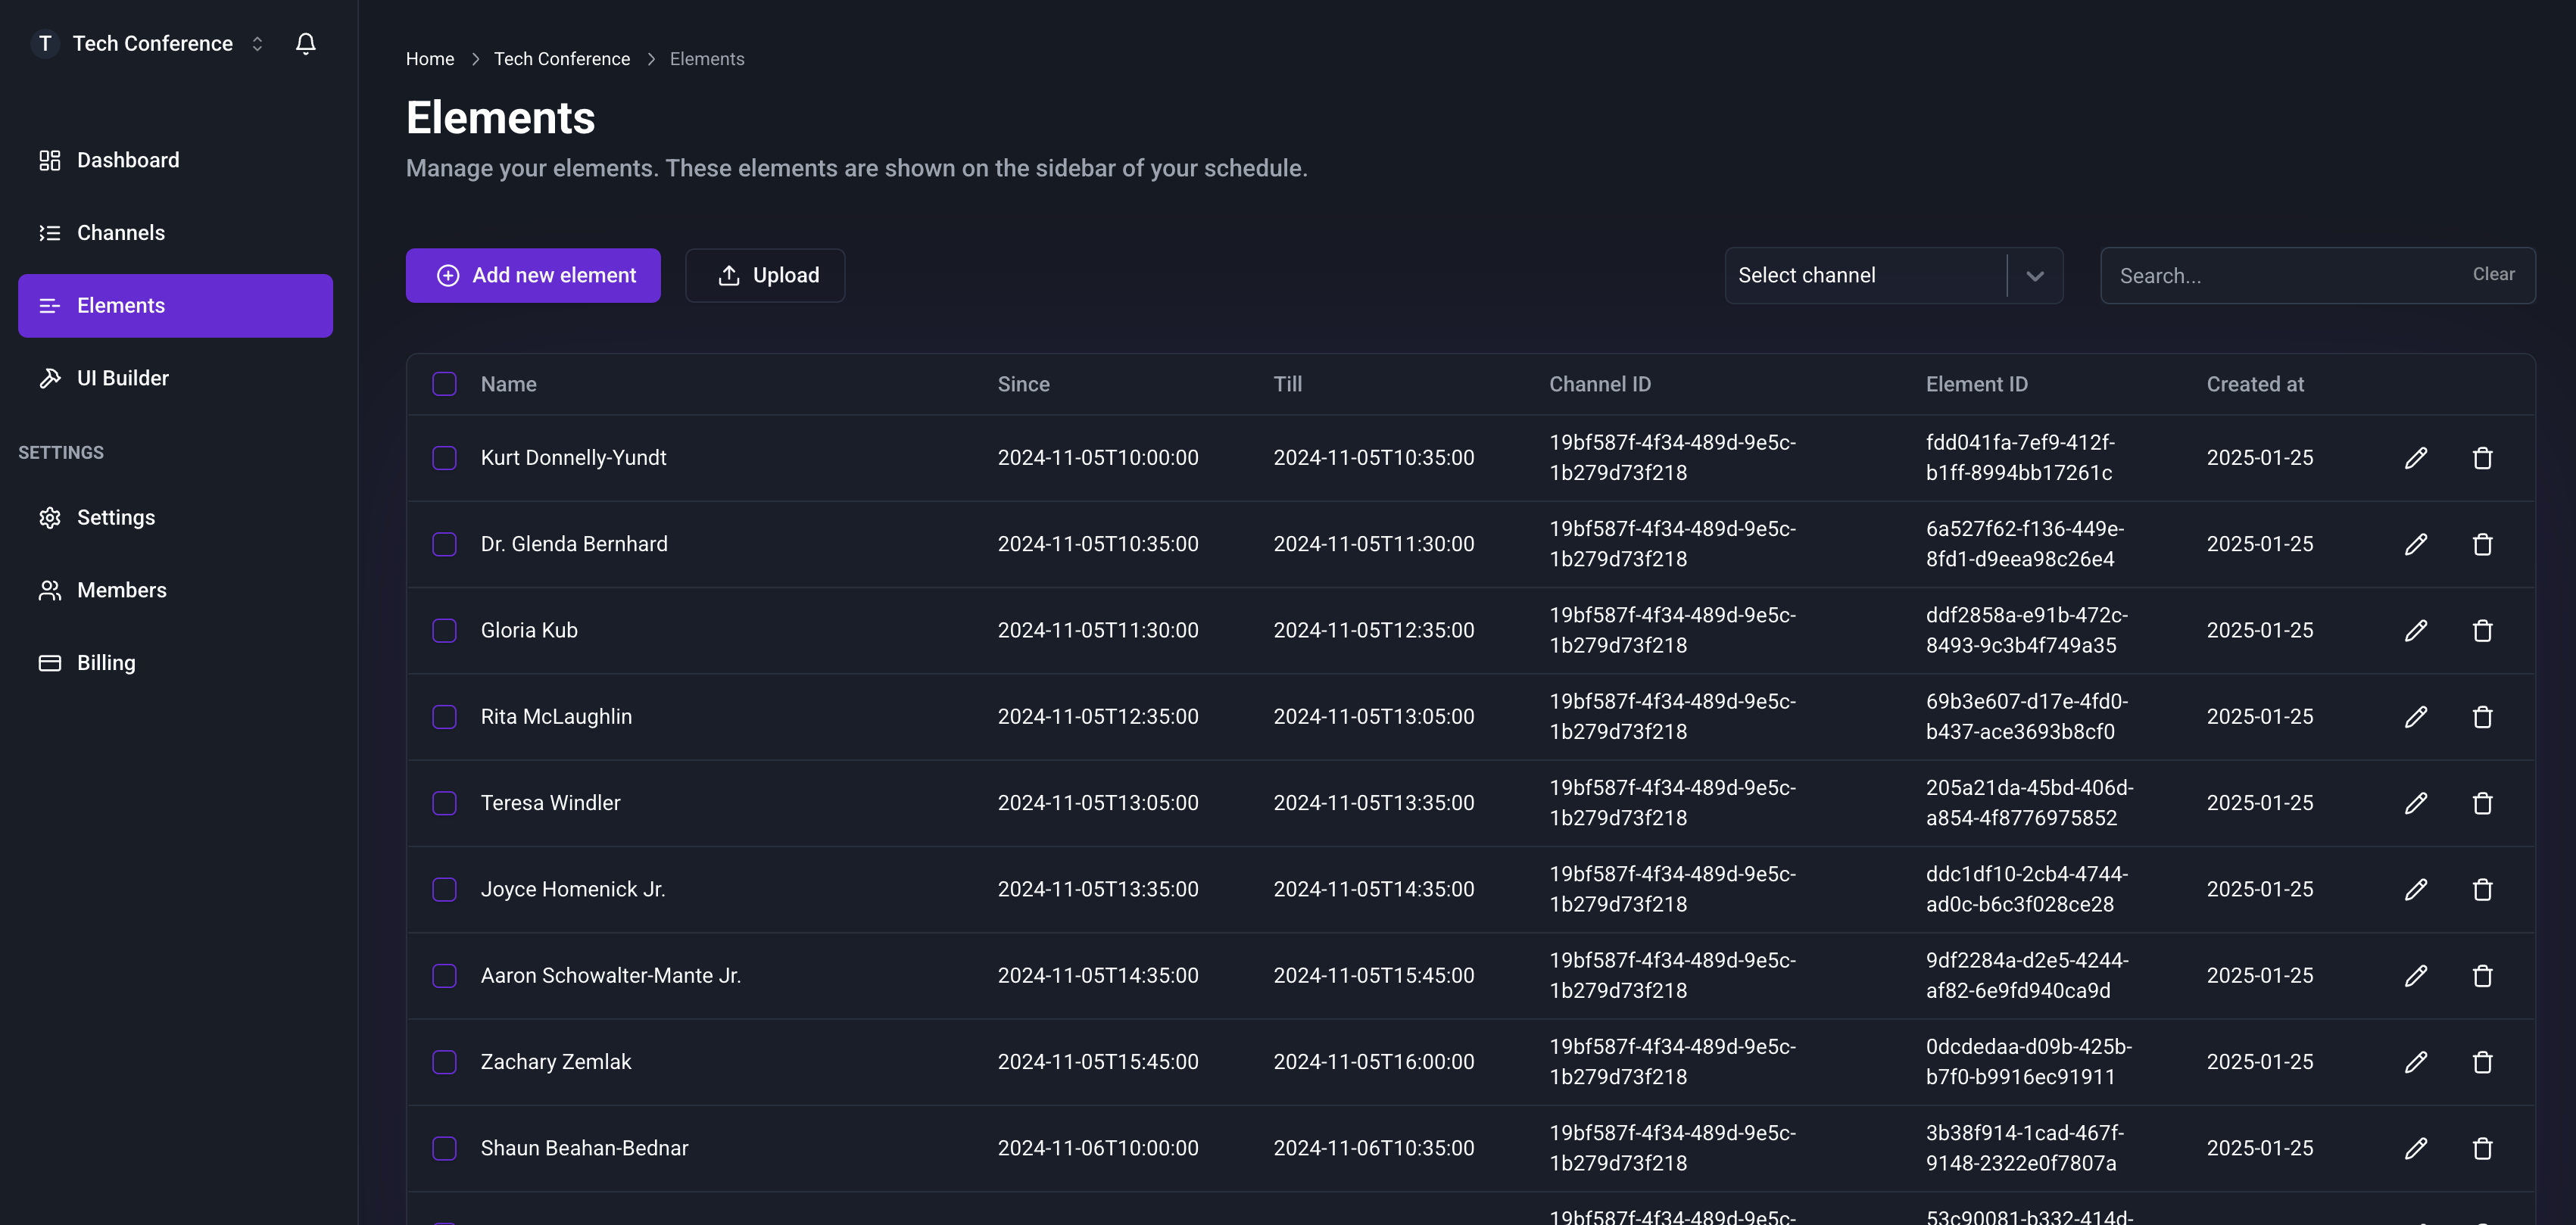2576x1225 pixels.
Task: Delete Aaron Schowalter-Mante Jr. element
Action: pos(2482,976)
